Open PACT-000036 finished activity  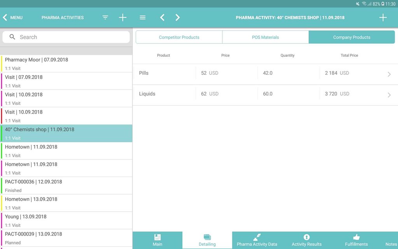point(66,186)
